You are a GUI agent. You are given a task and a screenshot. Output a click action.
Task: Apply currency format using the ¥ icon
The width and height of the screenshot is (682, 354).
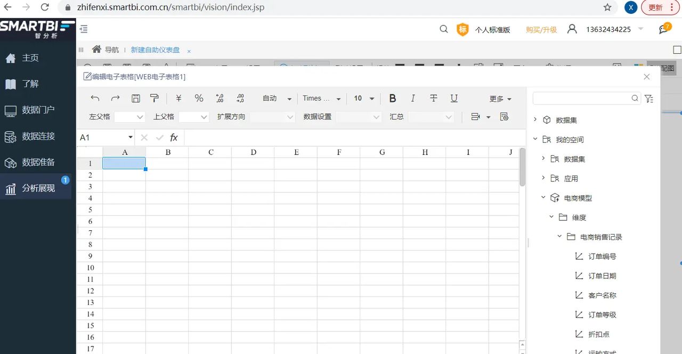pos(178,98)
